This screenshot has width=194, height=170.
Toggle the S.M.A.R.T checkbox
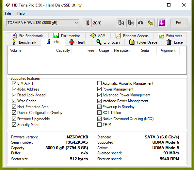point(14,83)
